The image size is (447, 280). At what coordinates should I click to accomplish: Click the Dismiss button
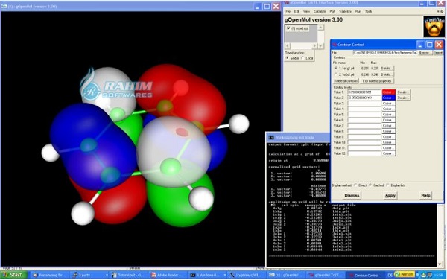tap(352, 195)
